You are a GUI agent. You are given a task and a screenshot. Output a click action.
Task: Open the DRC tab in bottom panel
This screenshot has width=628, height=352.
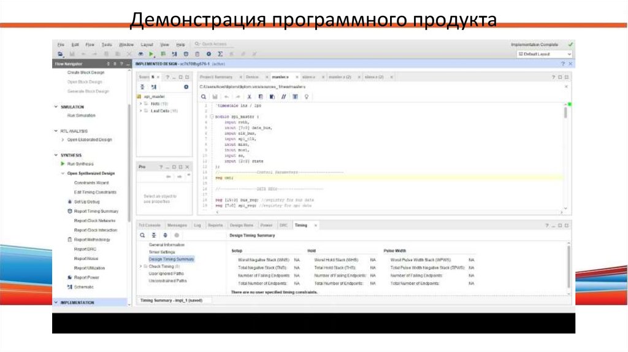[x=283, y=226]
